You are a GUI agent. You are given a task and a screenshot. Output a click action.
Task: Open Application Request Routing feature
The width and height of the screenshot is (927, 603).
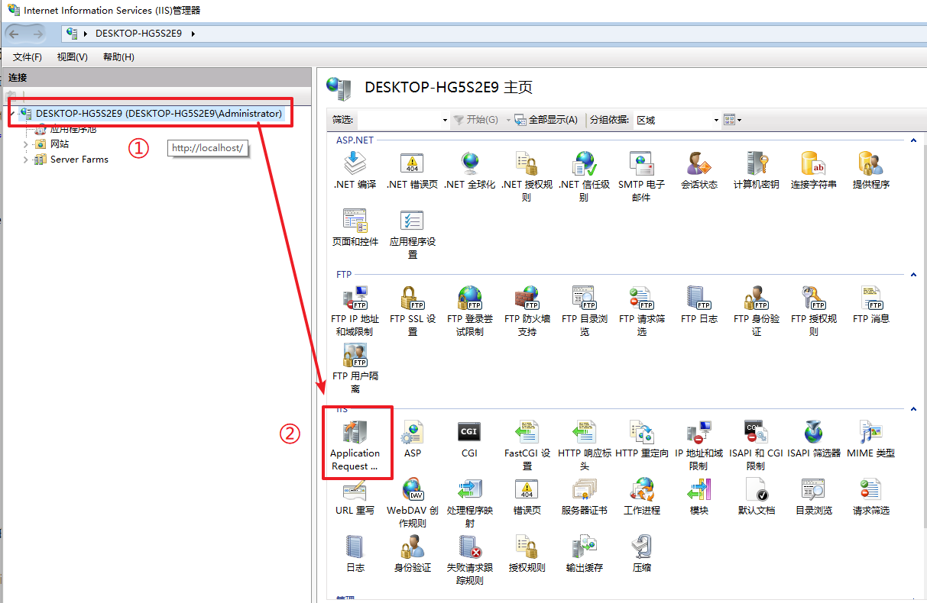click(x=355, y=445)
